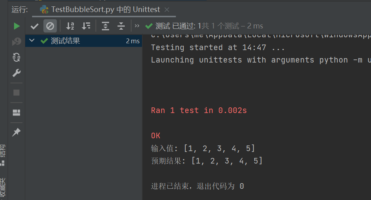
Task: Show more toolbar actions chevrons
Action: [137, 26]
